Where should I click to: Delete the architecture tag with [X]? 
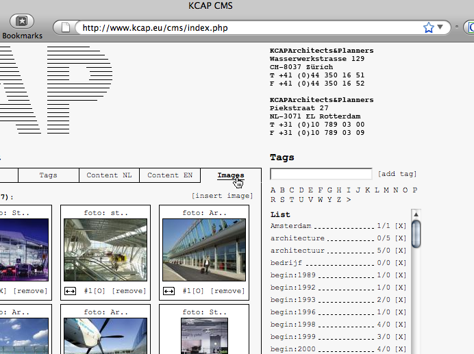[x=401, y=238]
